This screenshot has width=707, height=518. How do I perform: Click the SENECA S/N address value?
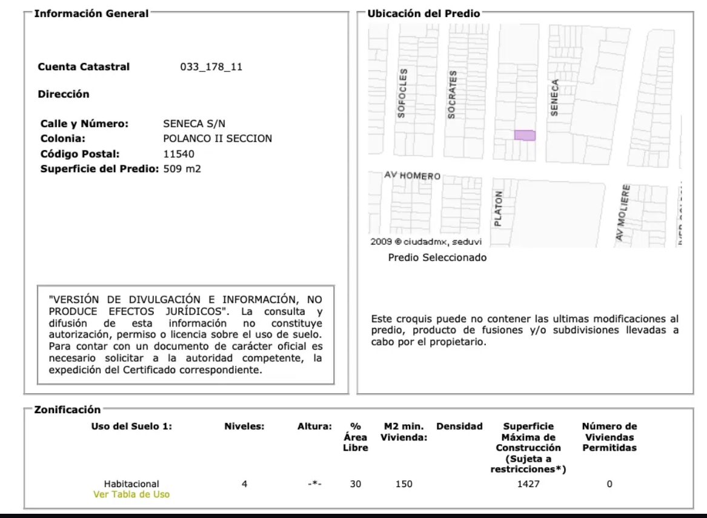coord(194,124)
